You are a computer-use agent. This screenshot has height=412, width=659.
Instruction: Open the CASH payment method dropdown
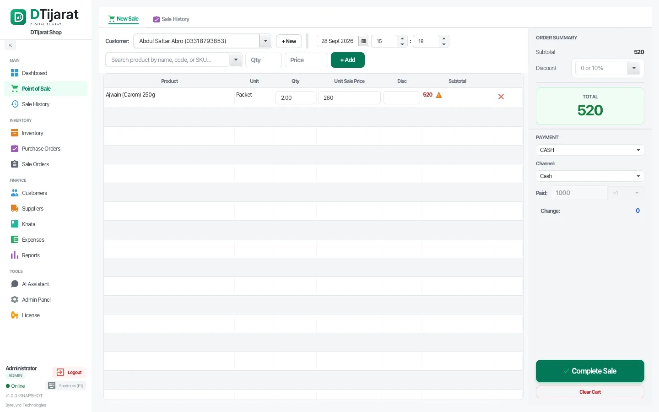[590, 150]
